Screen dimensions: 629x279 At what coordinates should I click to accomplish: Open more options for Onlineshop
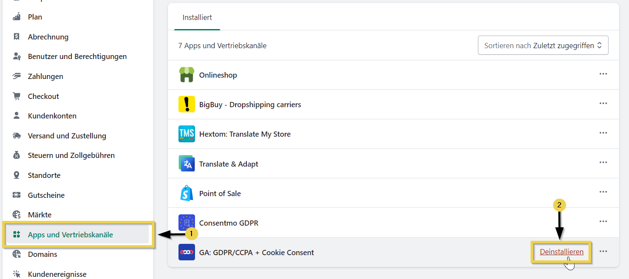tap(603, 74)
